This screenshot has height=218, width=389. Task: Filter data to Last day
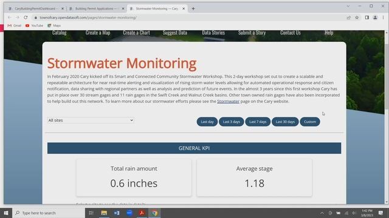pyautogui.click(x=207, y=122)
